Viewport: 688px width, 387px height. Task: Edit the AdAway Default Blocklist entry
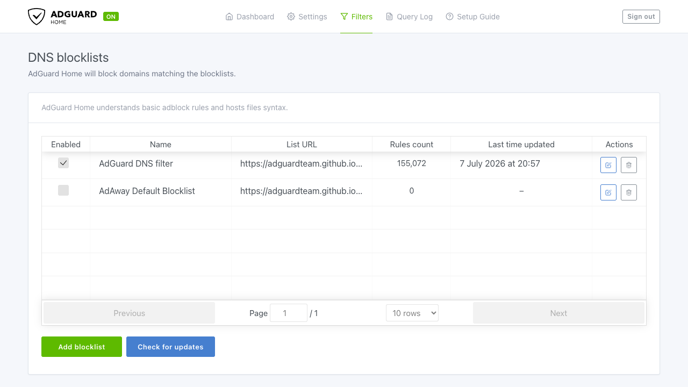[608, 192]
